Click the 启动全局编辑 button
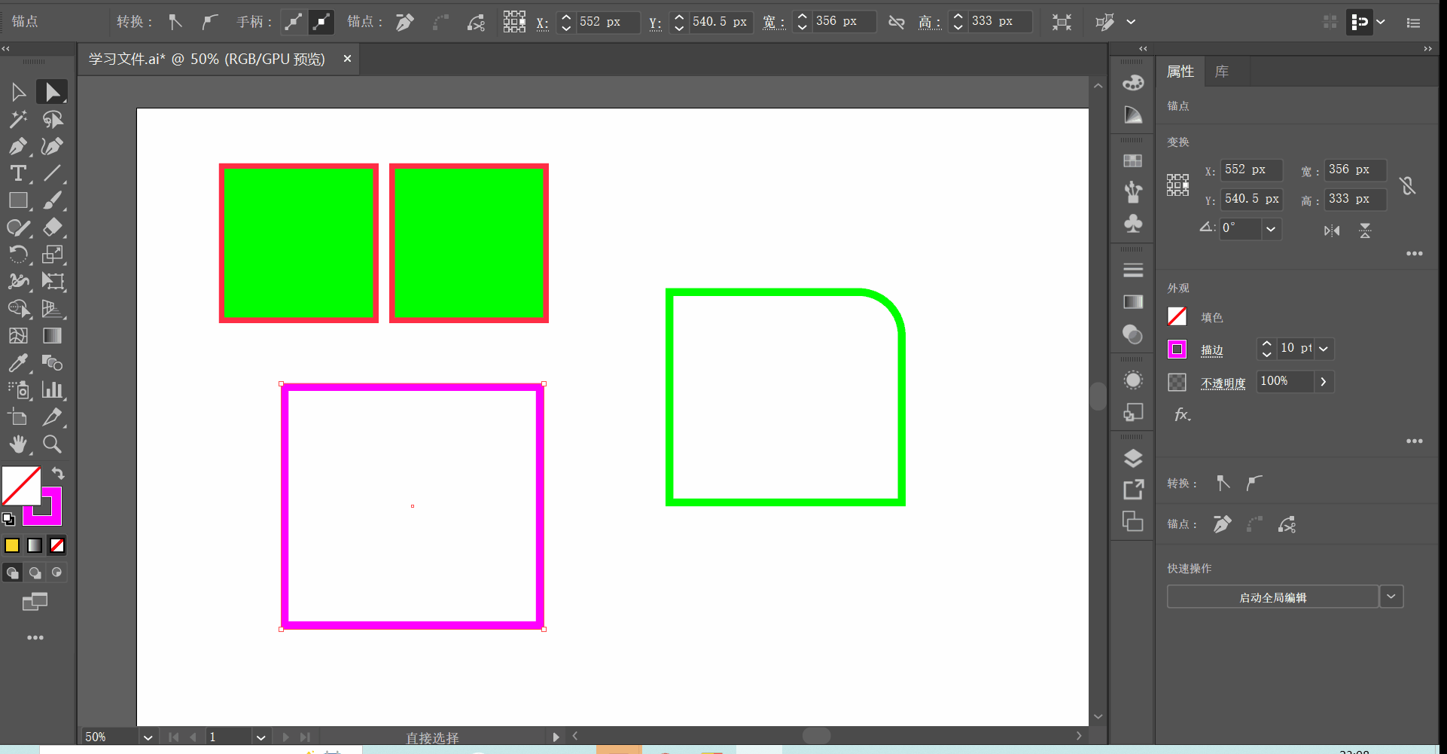The width and height of the screenshot is (1447, 754). tap(1272, 597)
